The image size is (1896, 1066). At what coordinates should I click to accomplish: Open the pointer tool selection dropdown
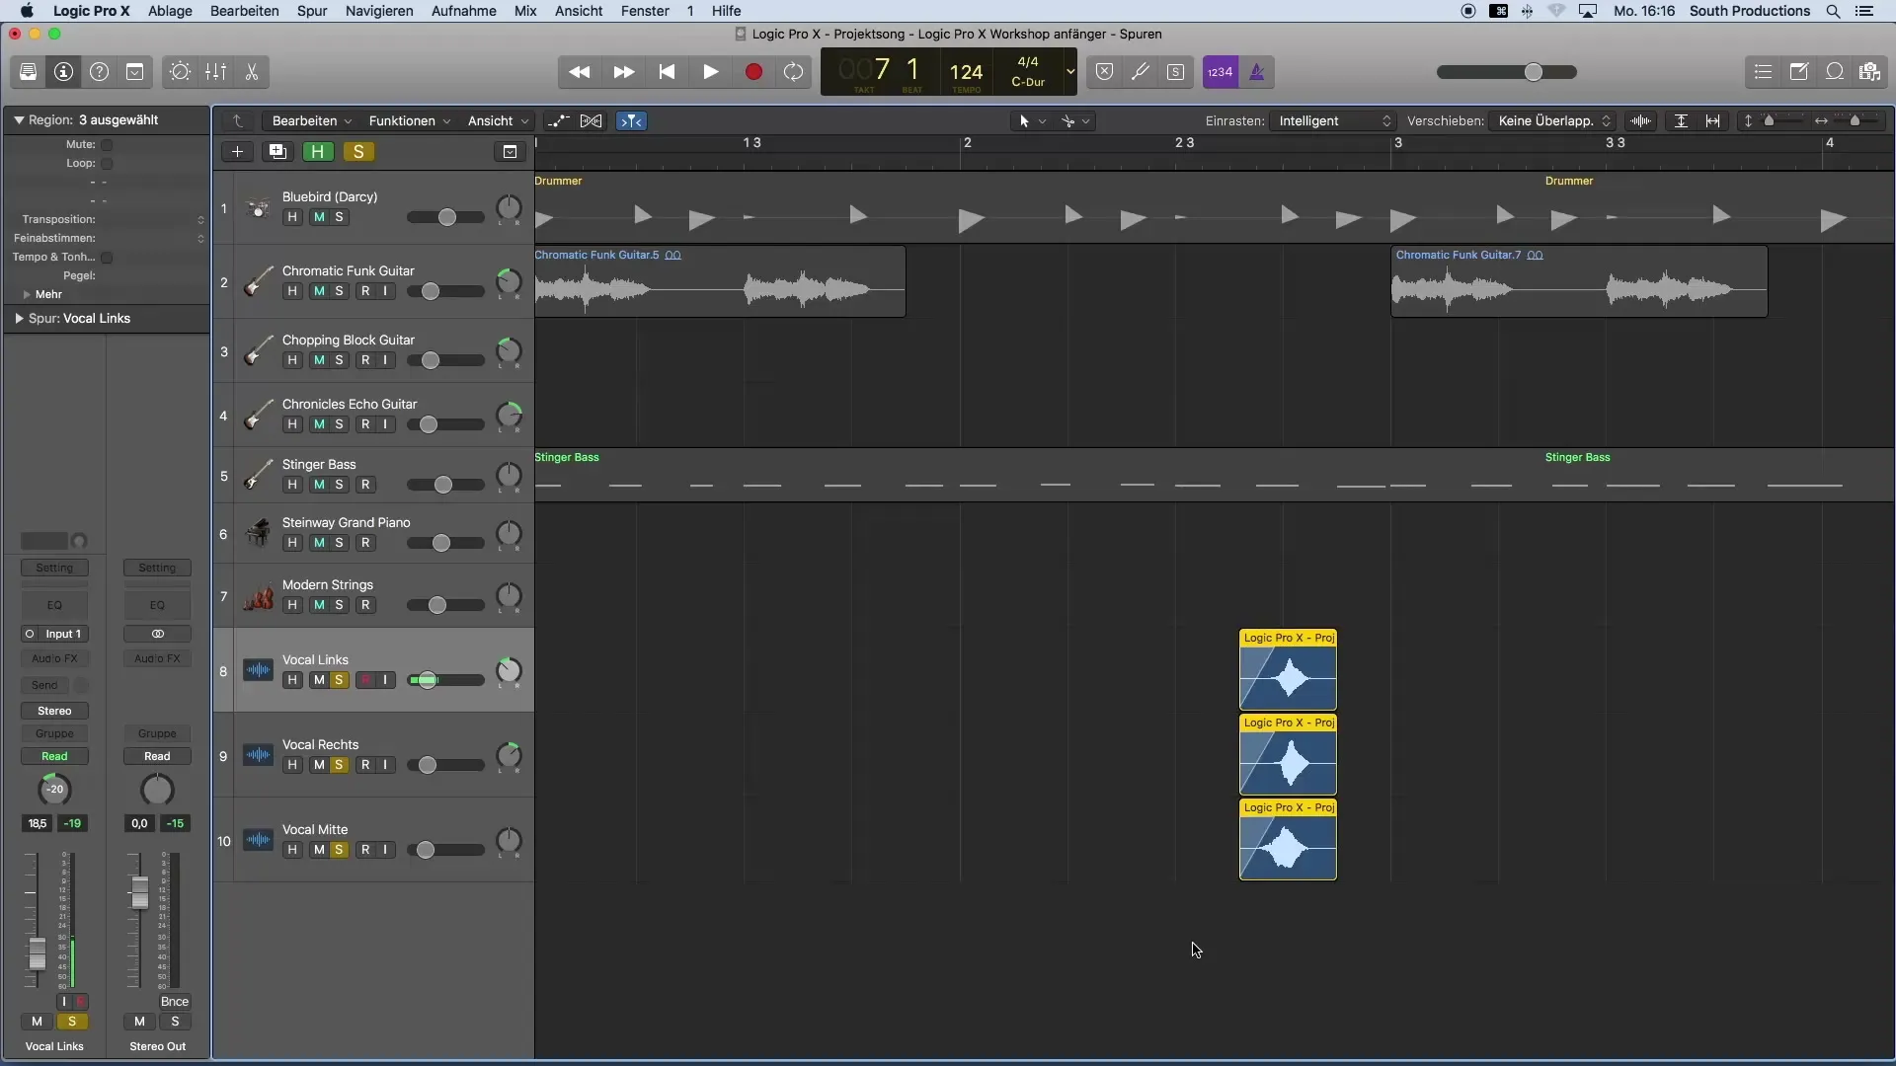[1032, 121]
